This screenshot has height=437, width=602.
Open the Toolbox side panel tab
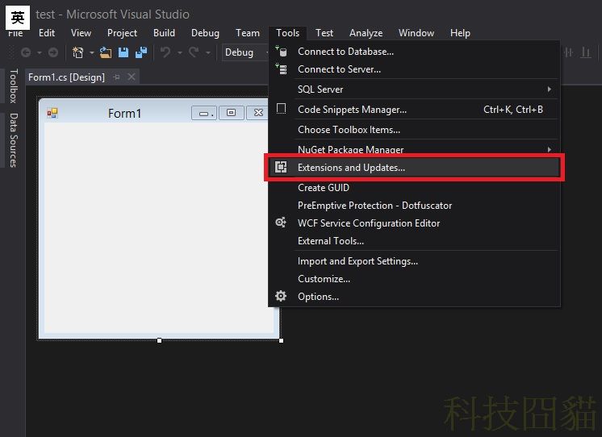[14, 86]
